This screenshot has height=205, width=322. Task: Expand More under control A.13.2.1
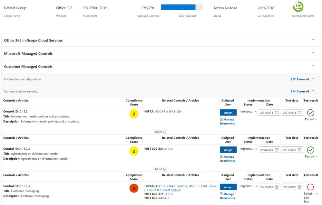[161, 132]
